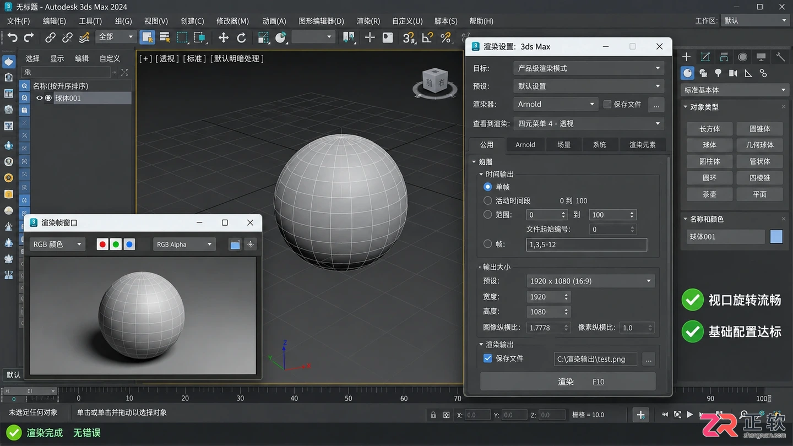Activate the Select Object tool
This screenshot has height=446, width=793.
[x=147, y=37]
